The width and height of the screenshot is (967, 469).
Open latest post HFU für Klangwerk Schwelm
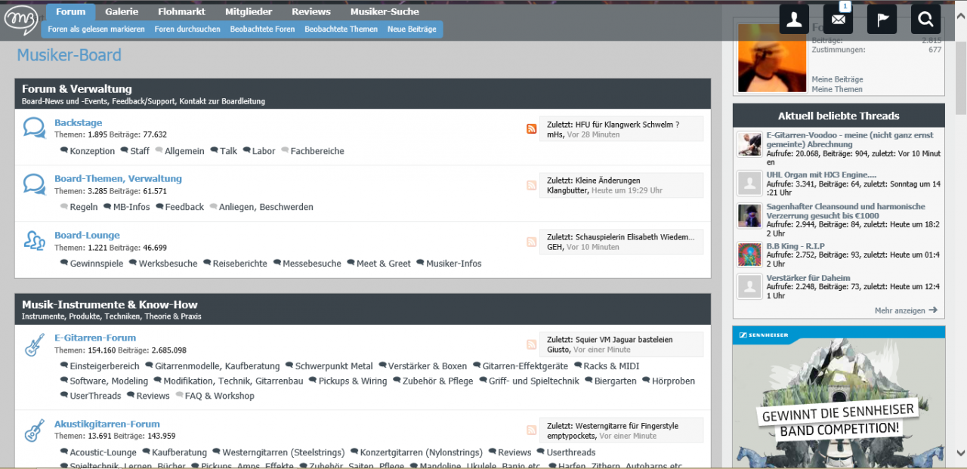627,125
